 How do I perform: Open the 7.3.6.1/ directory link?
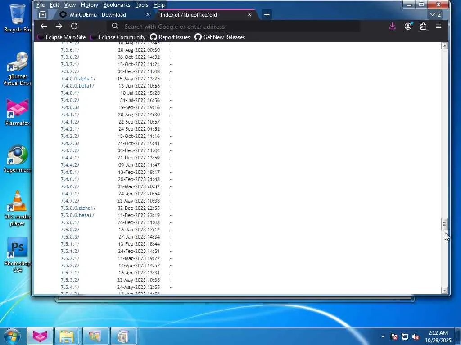click(x=70, y=50)
